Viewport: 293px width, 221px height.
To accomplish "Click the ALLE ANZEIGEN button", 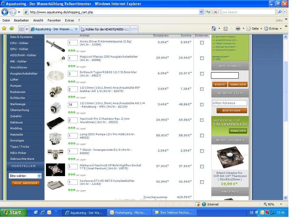I will coord(26,183).
